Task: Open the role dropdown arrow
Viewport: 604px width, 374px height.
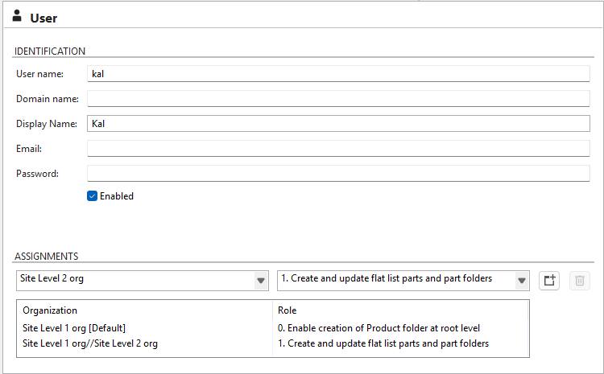Action: (x=522, y=281)
